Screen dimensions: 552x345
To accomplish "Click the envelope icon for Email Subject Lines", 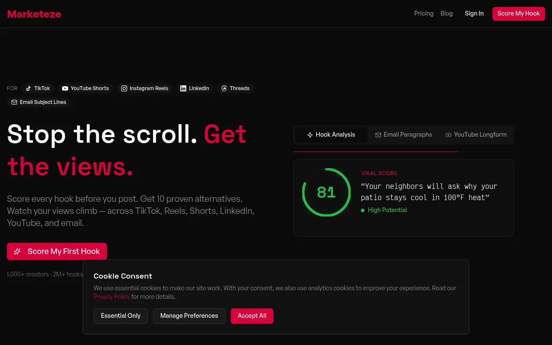I will tap(14, 102).
